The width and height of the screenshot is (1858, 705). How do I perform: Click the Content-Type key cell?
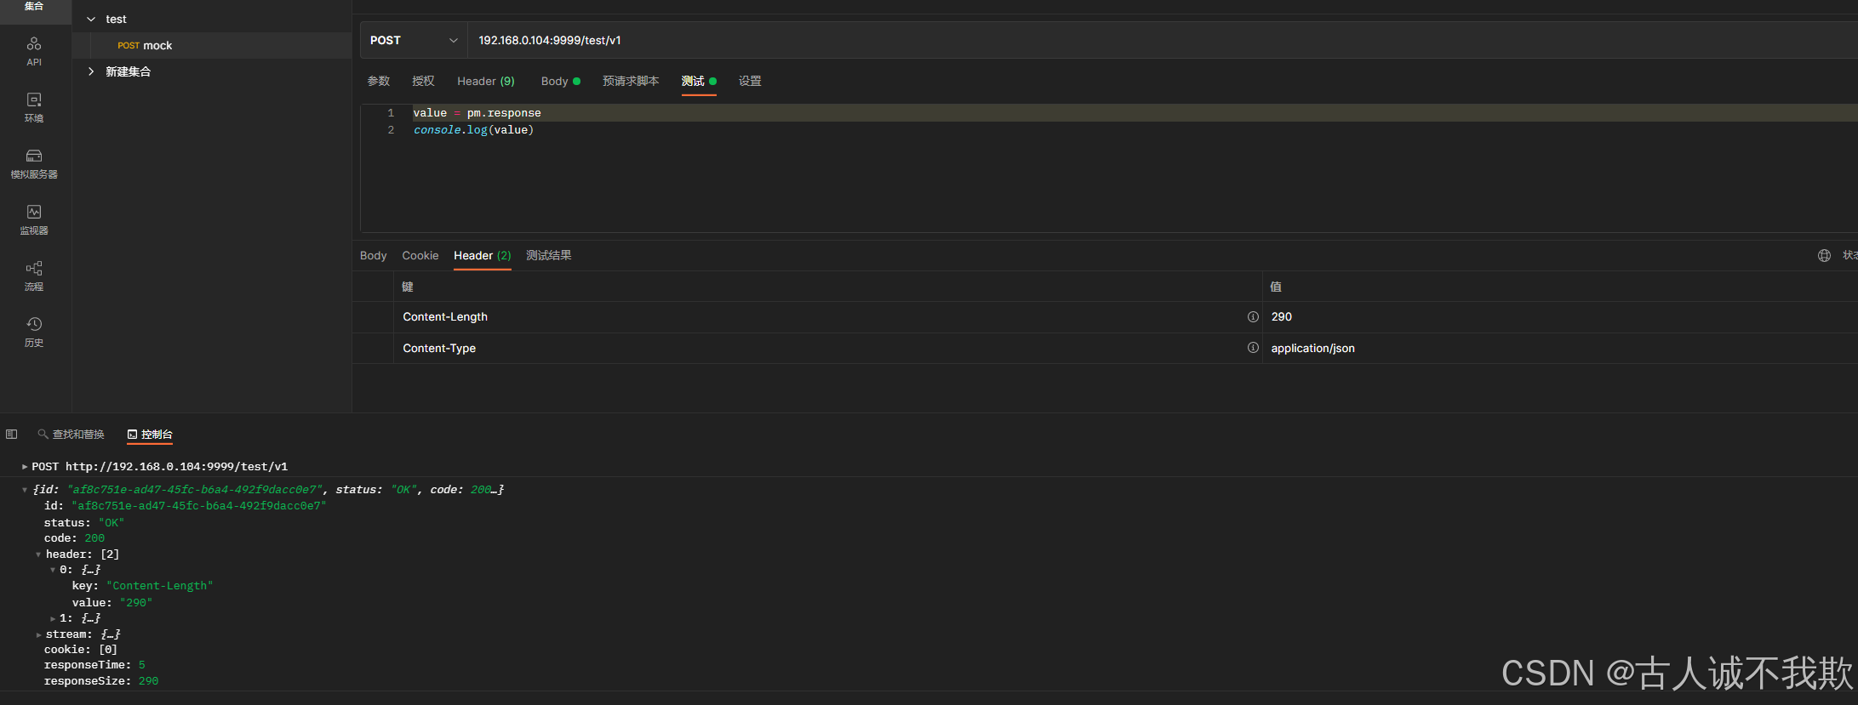[x=827, y=348]
